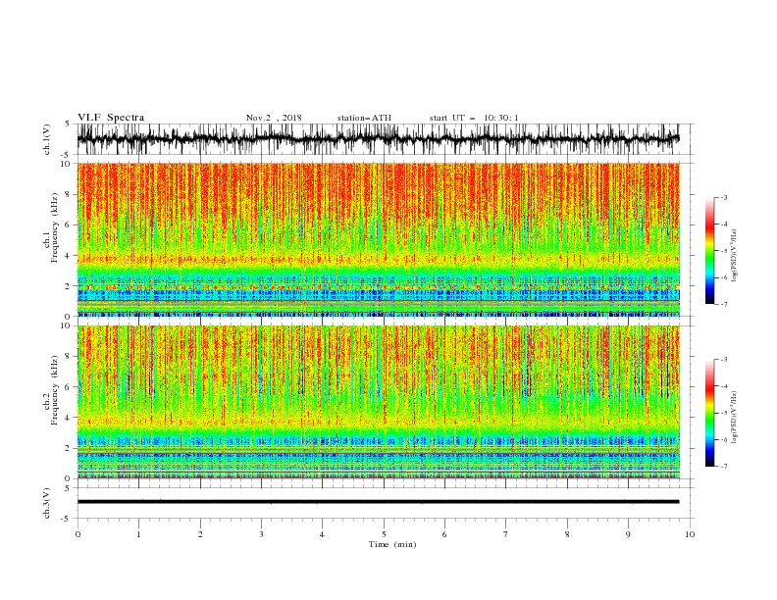Click the time axis tick label "5"
The width and height of the screenshot is (777, 600).
384,534
